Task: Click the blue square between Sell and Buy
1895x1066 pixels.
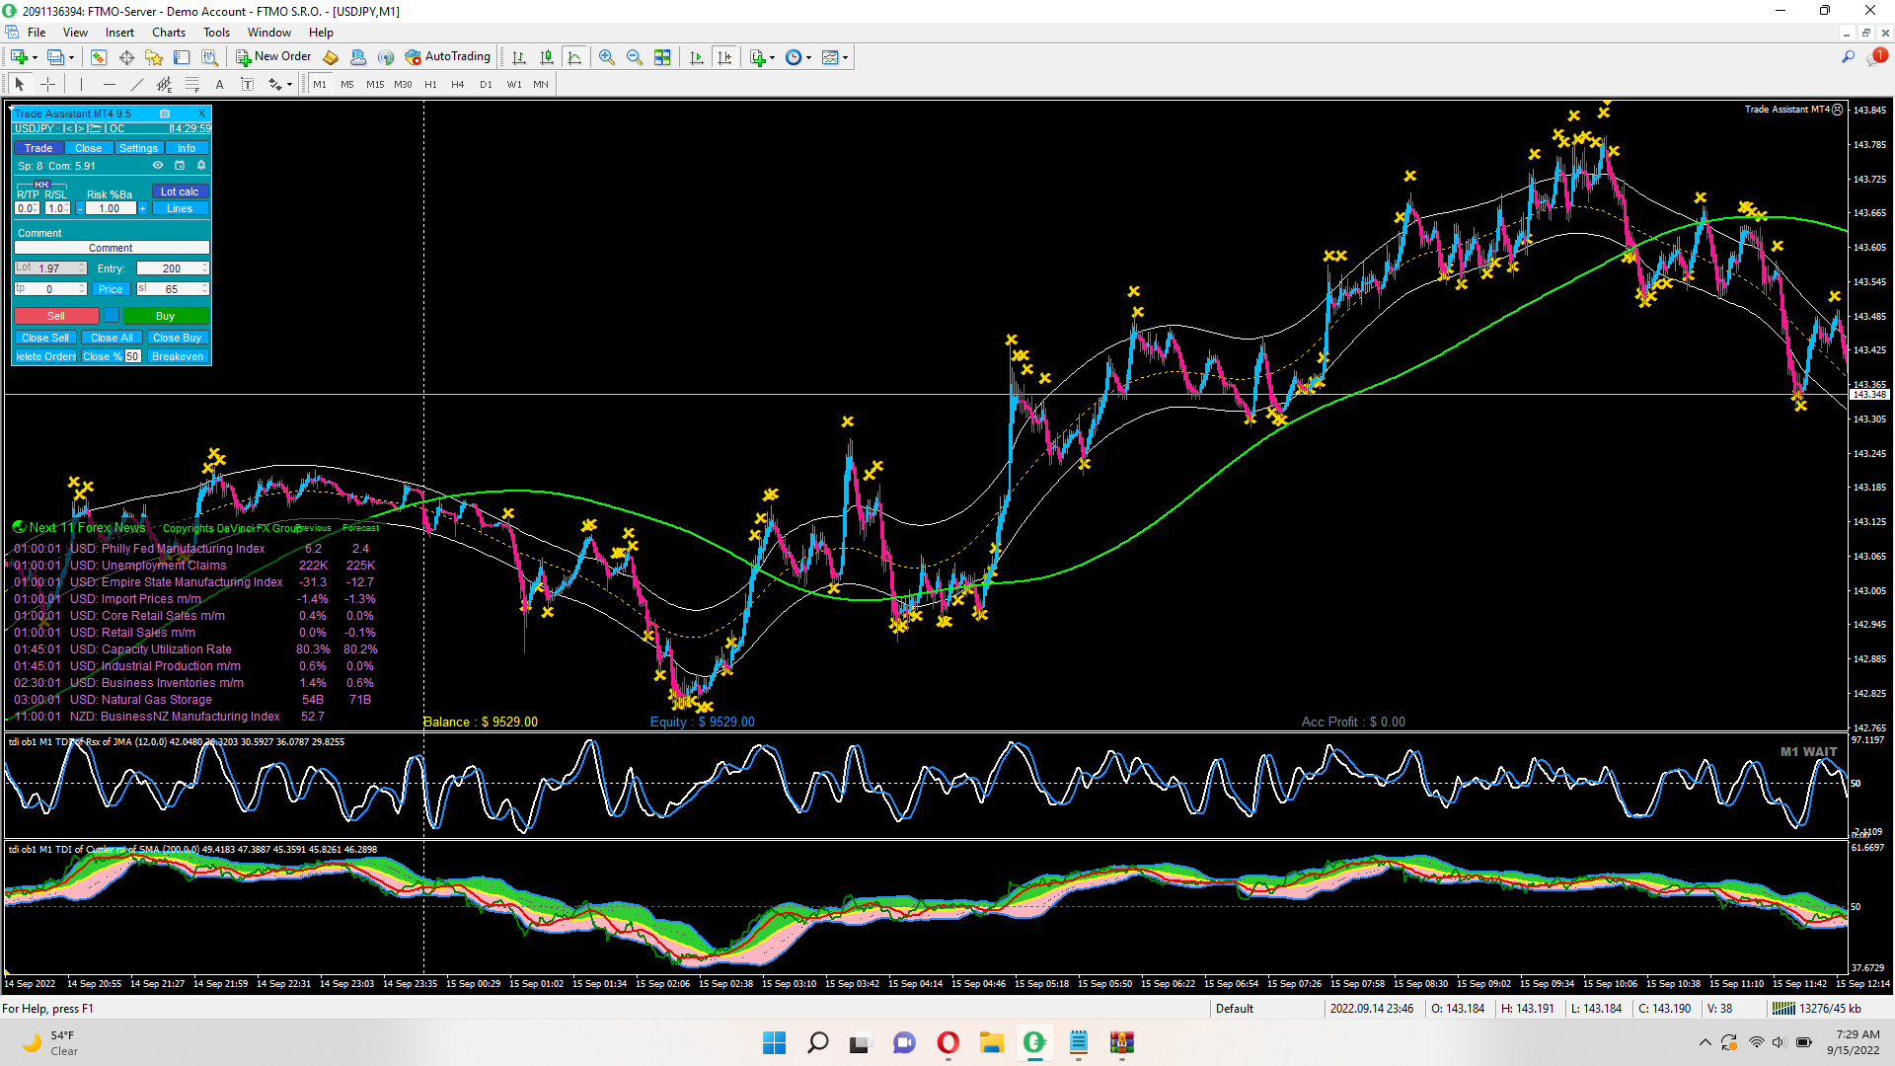Action: pyautogui.click(x=112, y=316)
